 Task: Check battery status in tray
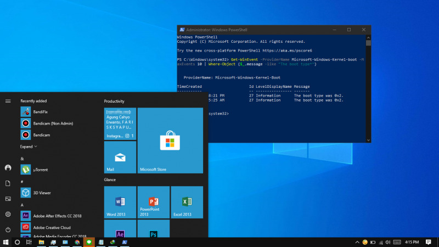[x=373, y=242]
